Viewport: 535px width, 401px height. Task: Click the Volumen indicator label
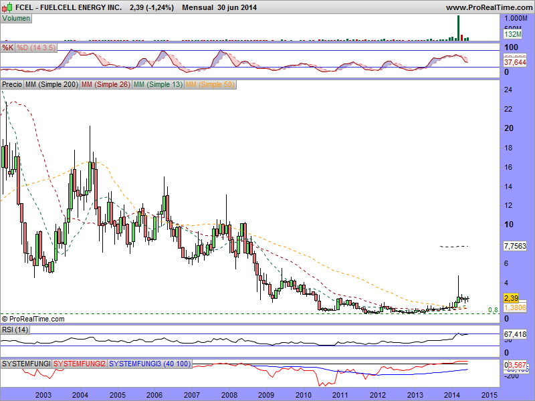[x=16, y=19]
